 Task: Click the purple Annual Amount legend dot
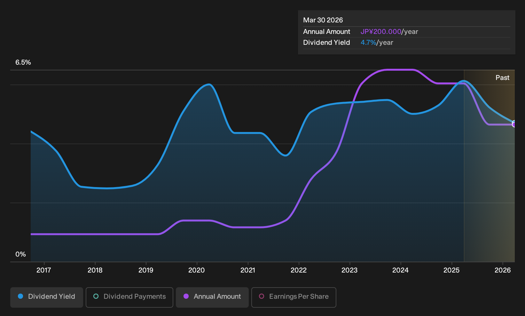(186, 296)
